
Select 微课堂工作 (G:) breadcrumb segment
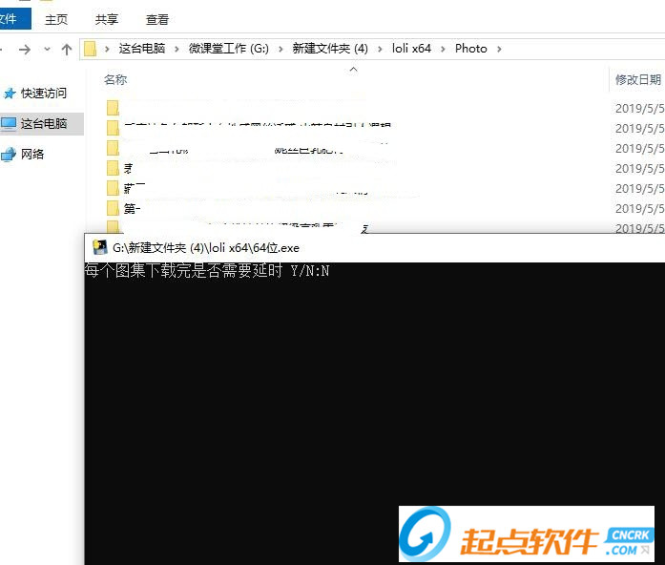pos(229,49)
